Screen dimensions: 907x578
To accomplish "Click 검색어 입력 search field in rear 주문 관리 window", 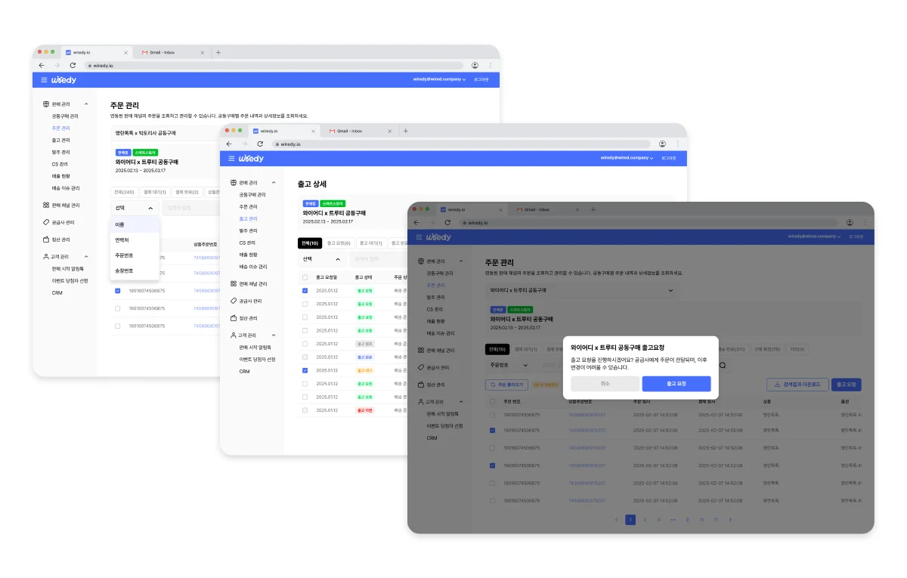I will pos(190,208).
